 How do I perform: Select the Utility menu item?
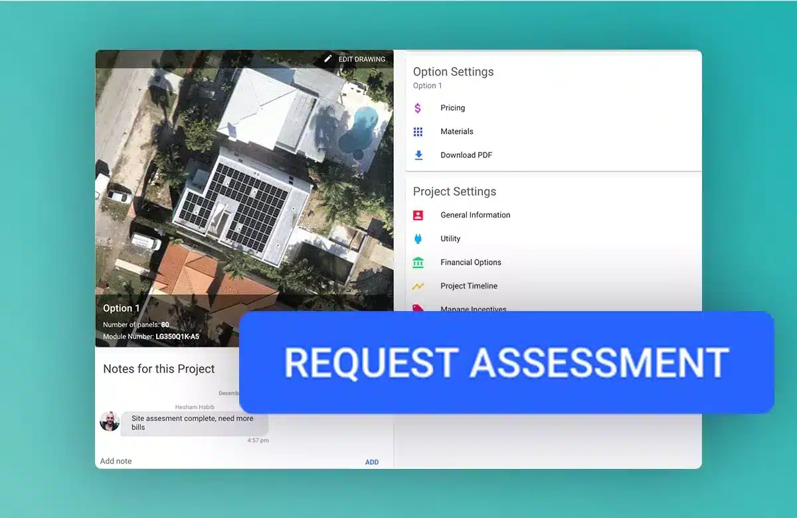[x=450, y=239]
